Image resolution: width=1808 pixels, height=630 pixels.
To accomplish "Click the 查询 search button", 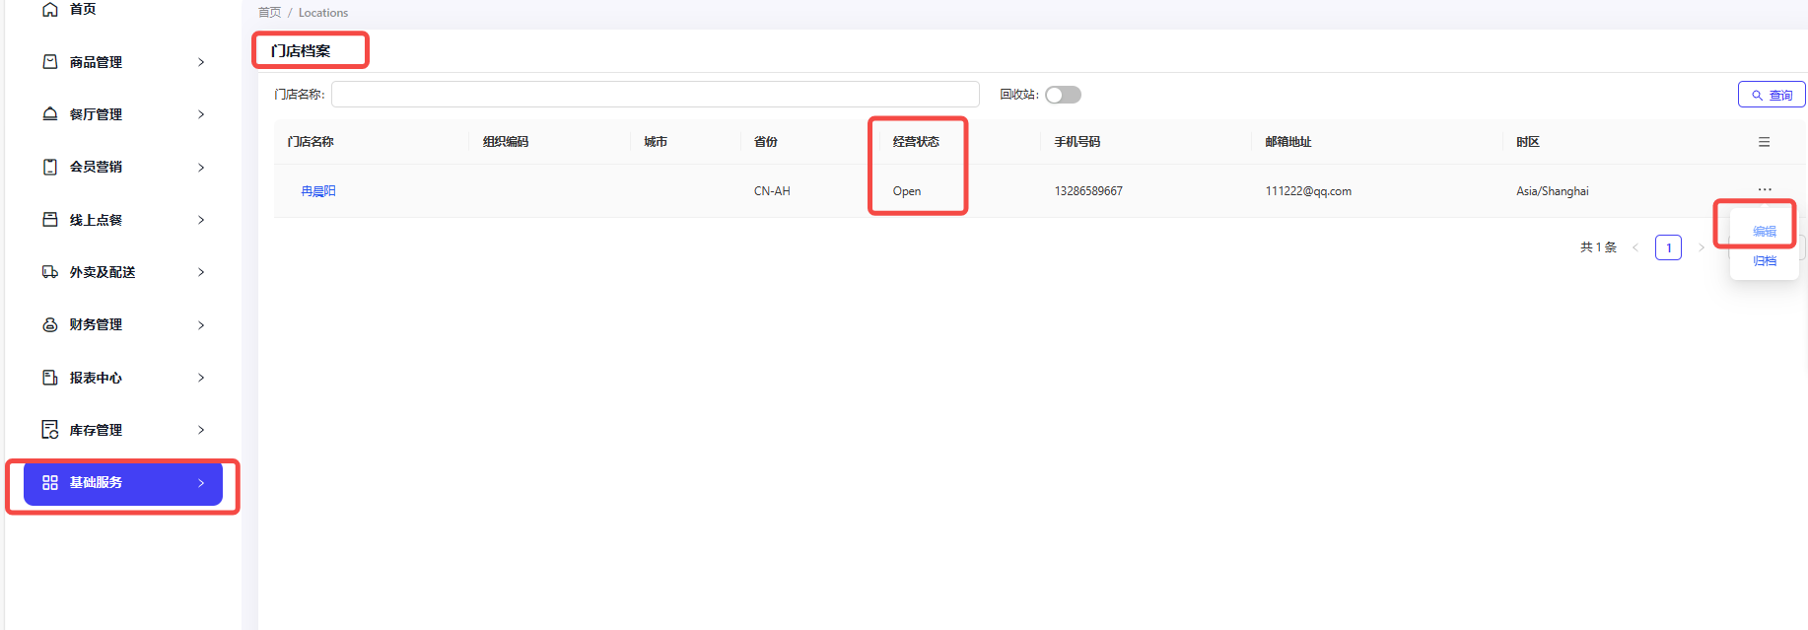I will coord(1772,95).
